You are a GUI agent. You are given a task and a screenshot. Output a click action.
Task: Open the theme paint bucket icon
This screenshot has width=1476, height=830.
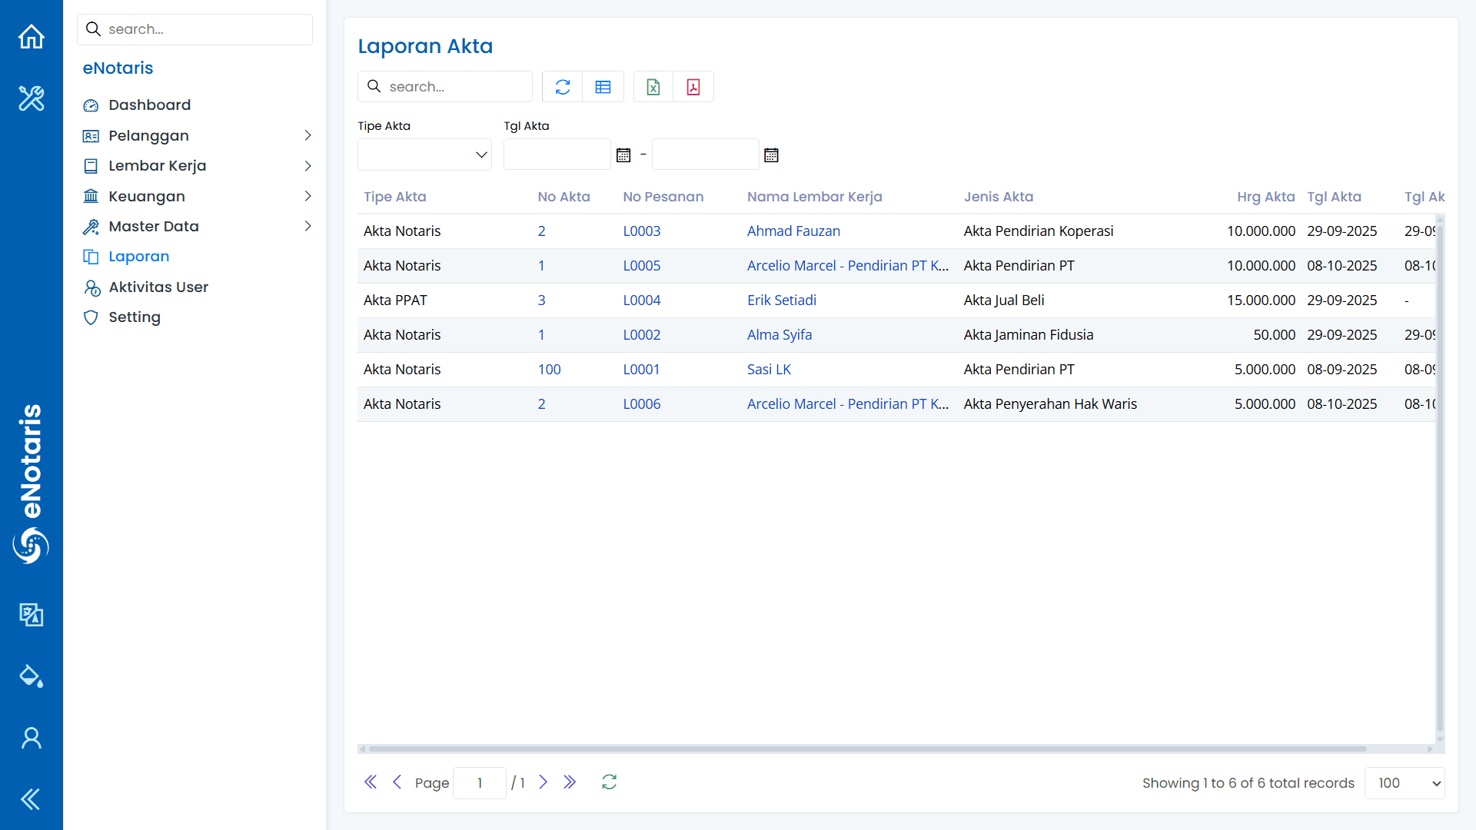tap(32, 676)
